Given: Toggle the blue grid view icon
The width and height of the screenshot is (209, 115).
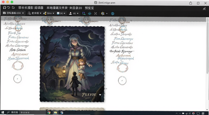Looking at the screenshot, I should point(113,14).
